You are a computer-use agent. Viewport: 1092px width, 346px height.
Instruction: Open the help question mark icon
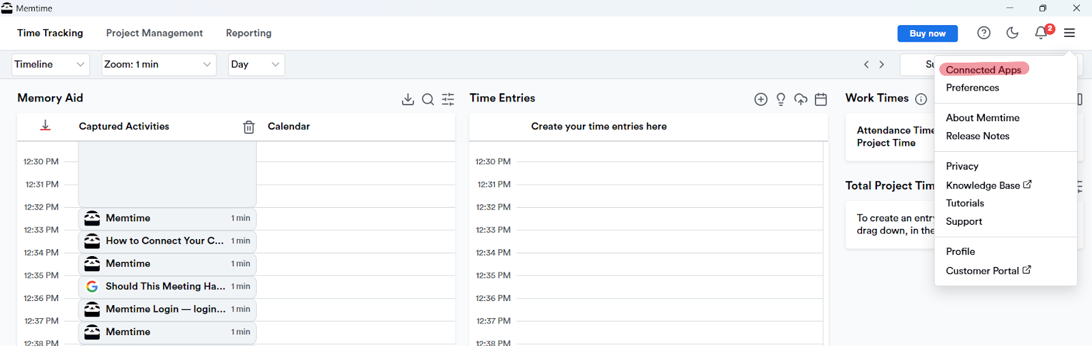click(x=983, y=33)
